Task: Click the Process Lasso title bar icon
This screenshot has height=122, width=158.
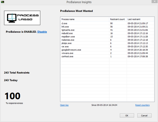Action: point(3,2)
